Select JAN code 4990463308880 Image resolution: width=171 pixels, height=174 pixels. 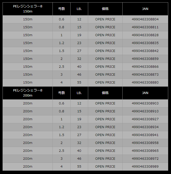145,83
